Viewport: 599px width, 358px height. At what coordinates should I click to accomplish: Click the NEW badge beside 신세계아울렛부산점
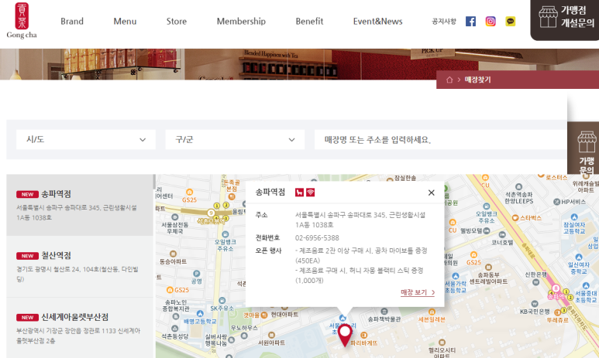27,317
